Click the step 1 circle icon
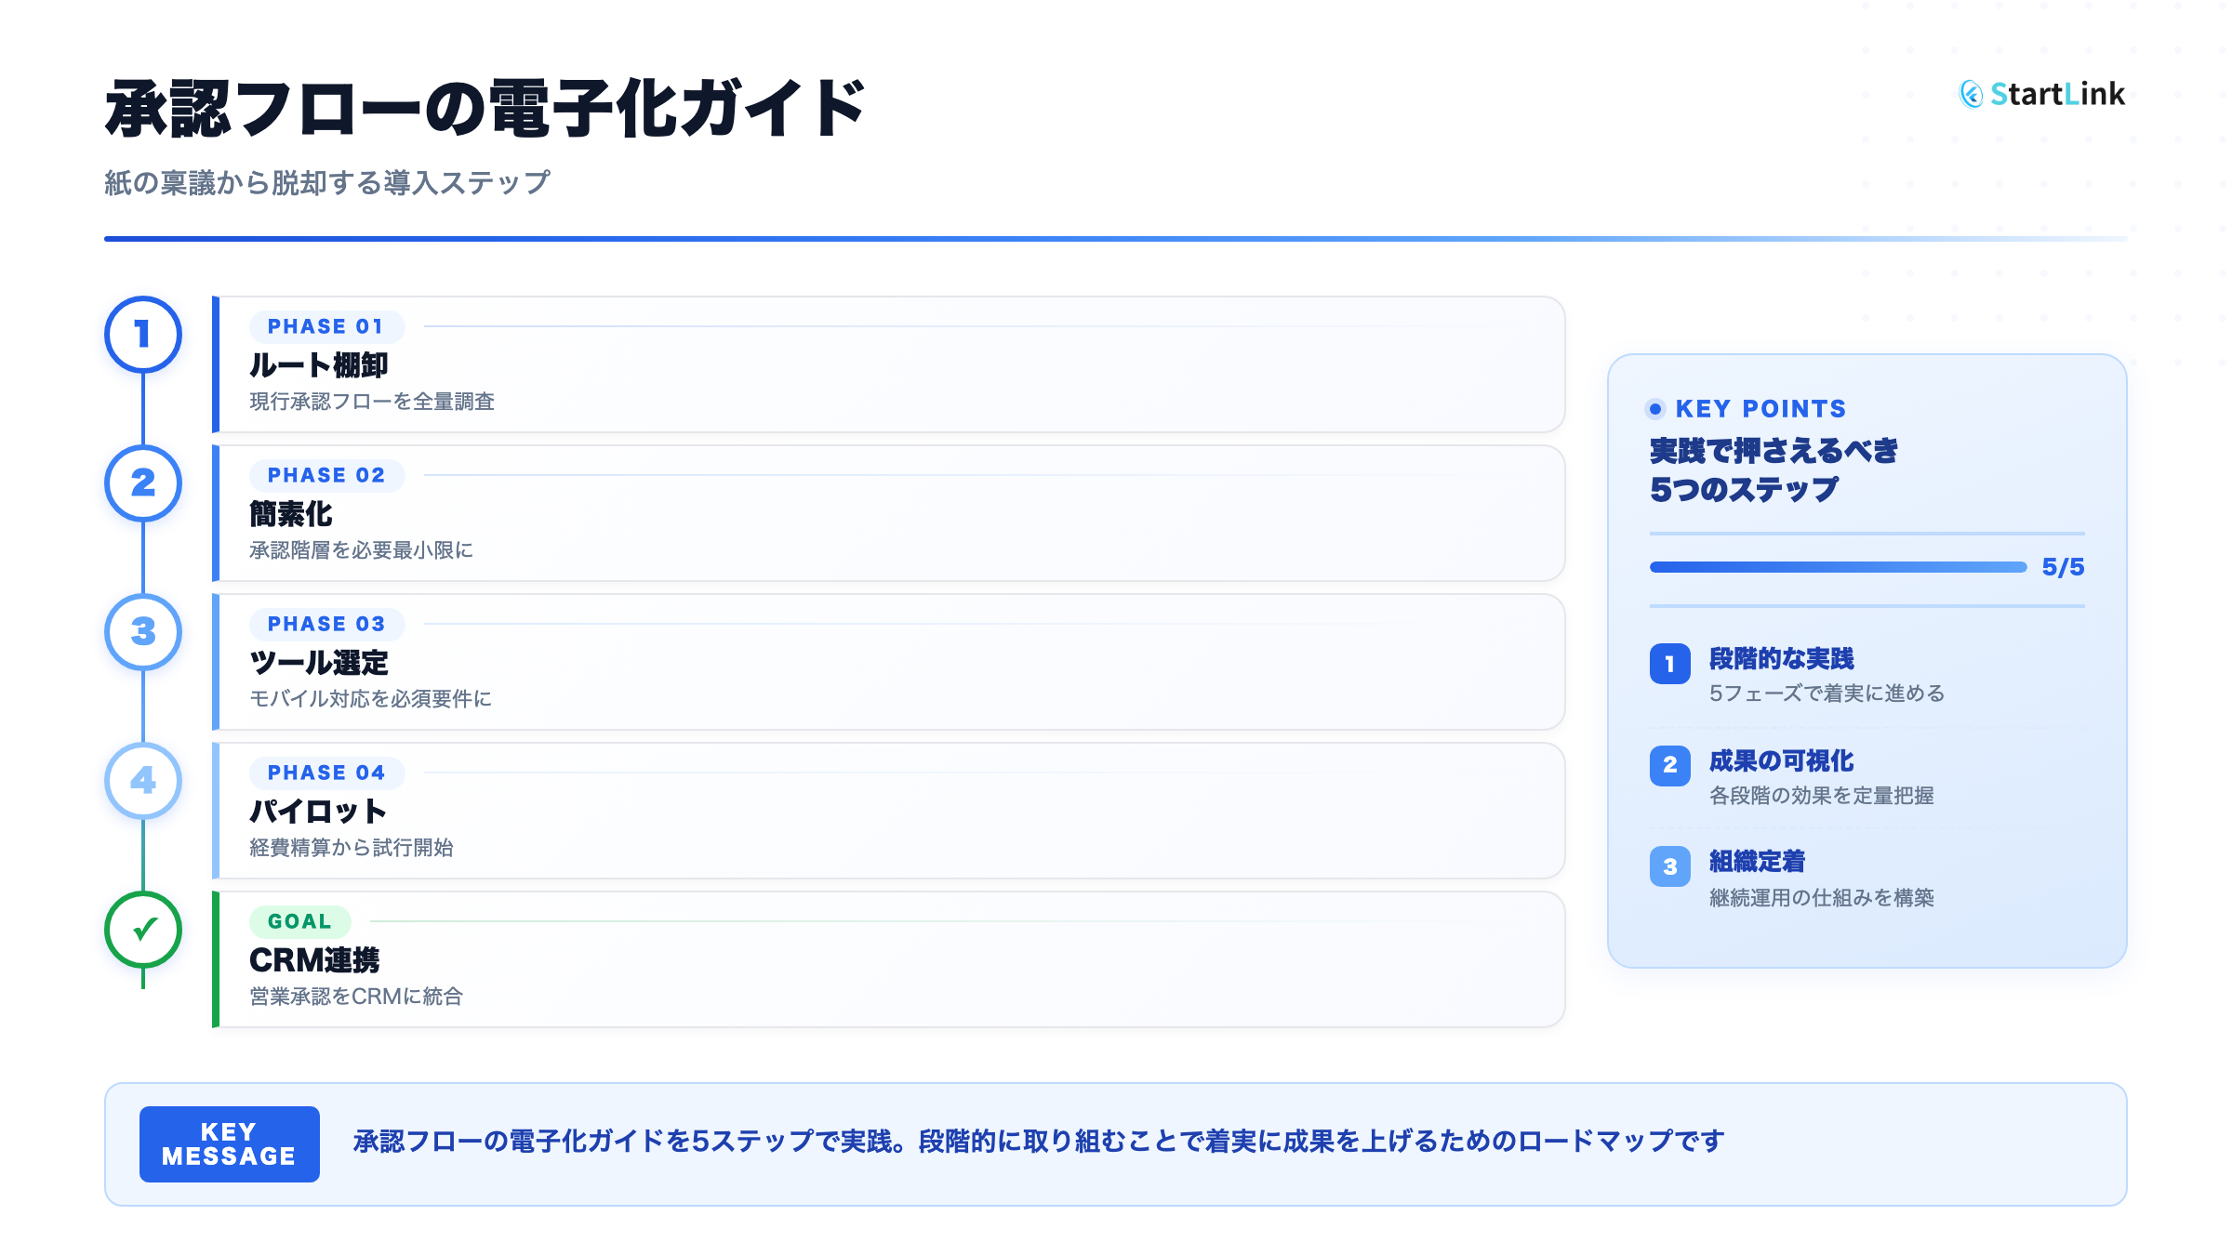Image resolution: width=2232 pixels, height=1255 pixels. [142, 335]
